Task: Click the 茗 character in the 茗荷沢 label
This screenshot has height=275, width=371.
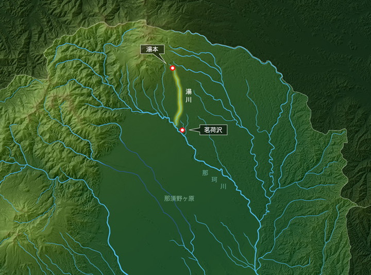Action: tap(207, 130)
